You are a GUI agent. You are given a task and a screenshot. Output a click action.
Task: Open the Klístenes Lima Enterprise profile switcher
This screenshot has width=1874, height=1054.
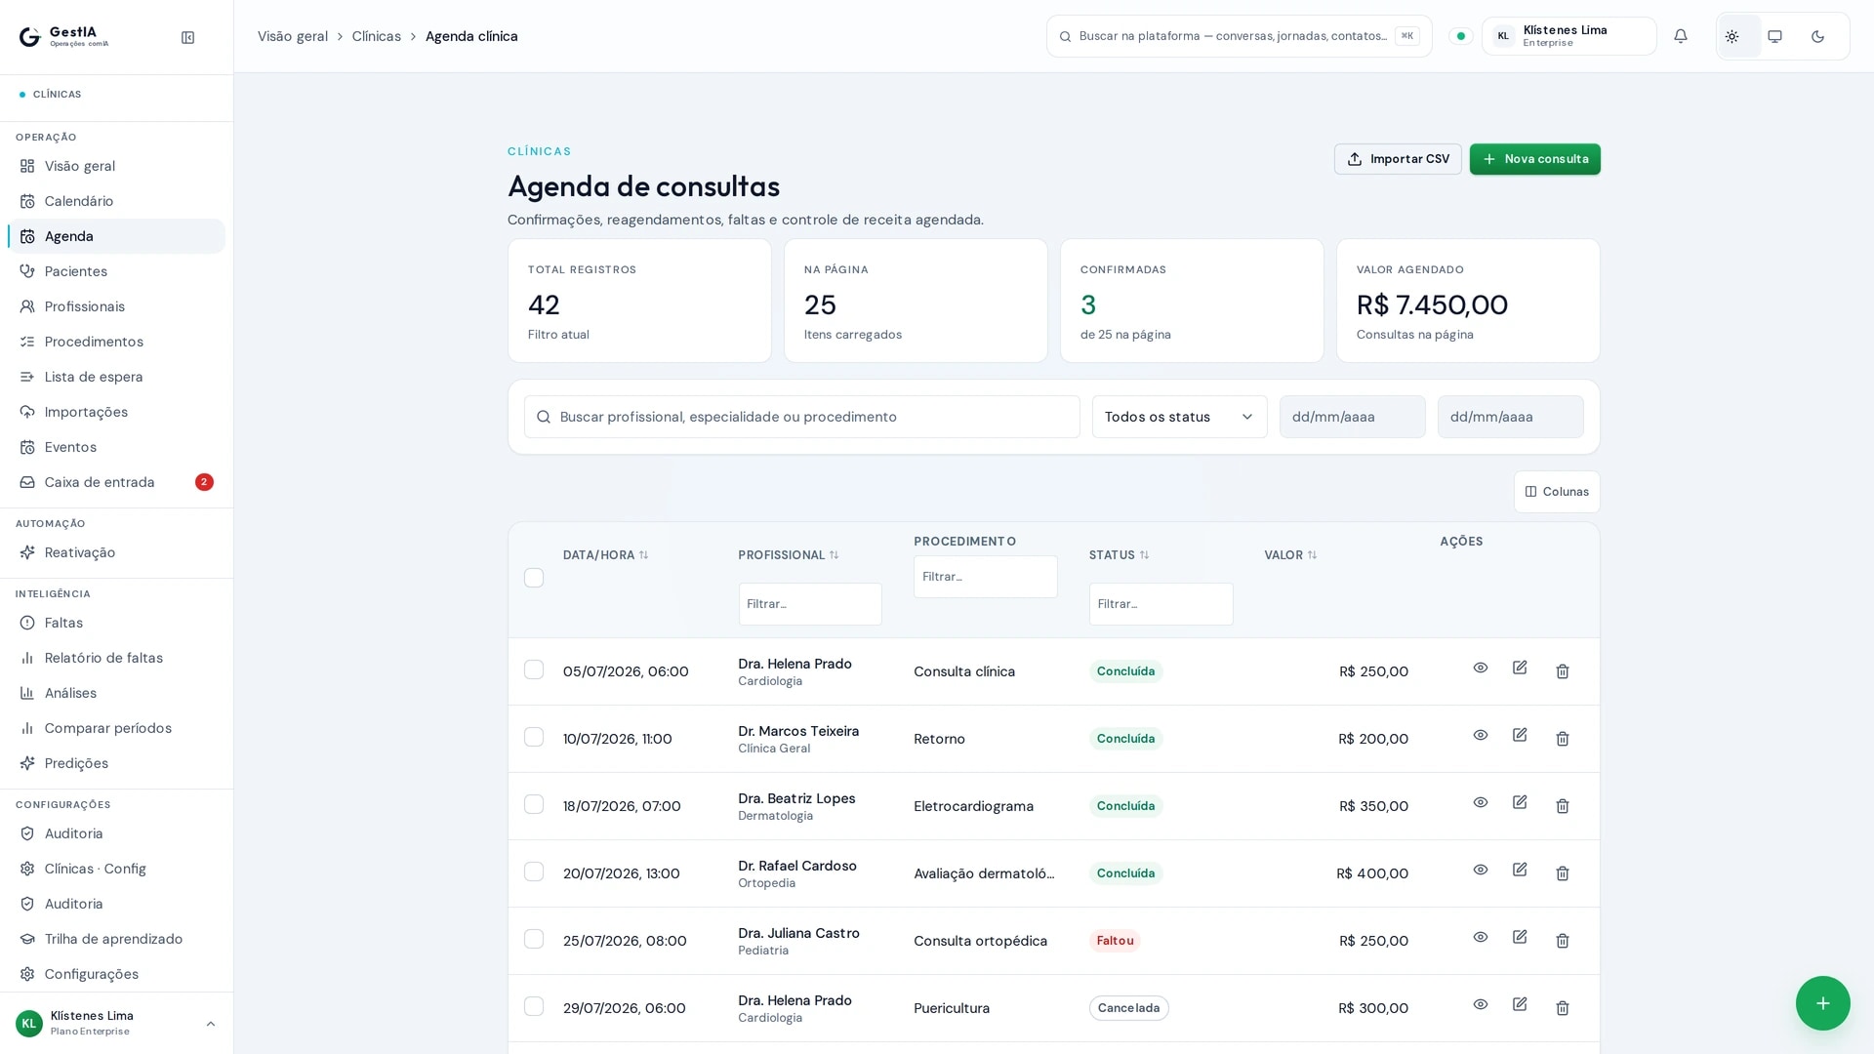pyautogui.click(x=1568, y=36)
